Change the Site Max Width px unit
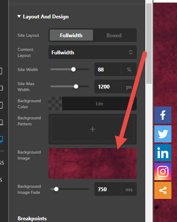 (x=129, y=87)
